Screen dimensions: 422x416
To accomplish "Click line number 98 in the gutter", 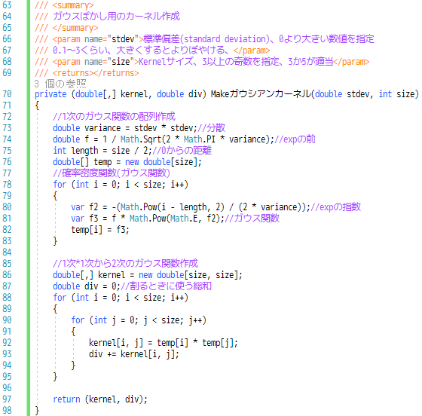I will (7, 411).
